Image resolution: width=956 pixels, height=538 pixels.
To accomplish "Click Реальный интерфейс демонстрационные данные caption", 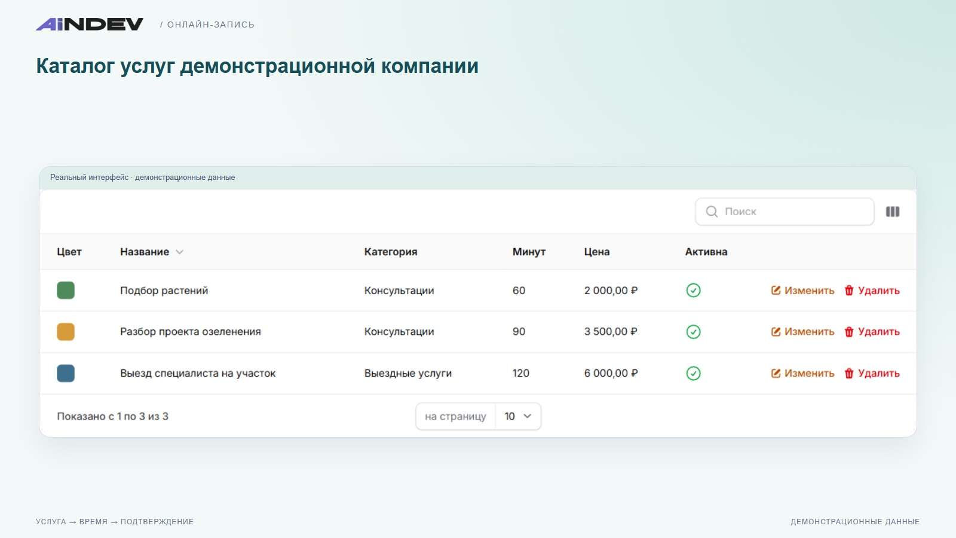I will click(x=143, y=178).
